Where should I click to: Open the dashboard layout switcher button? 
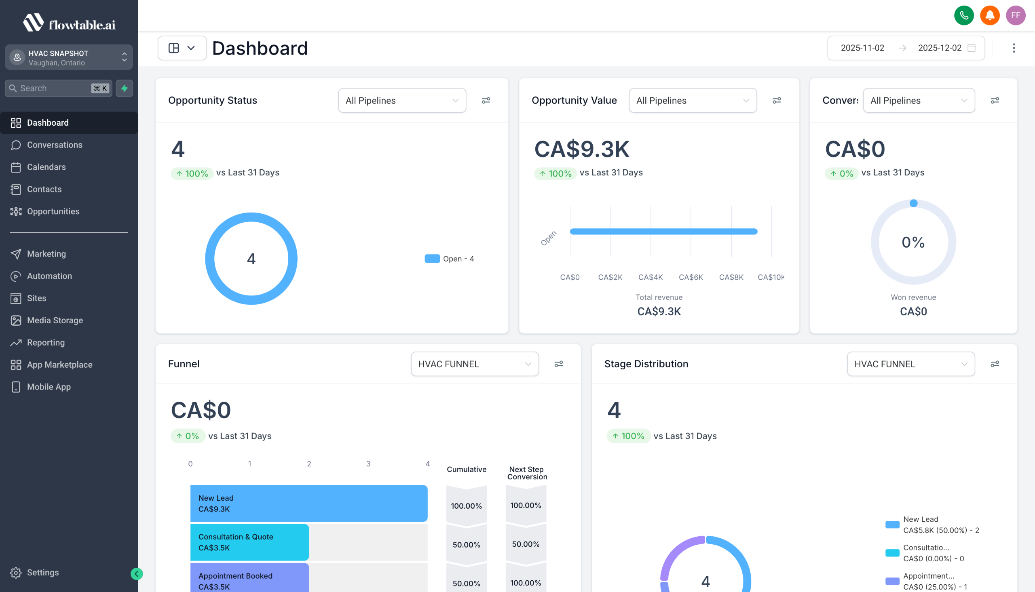(182, 48)
